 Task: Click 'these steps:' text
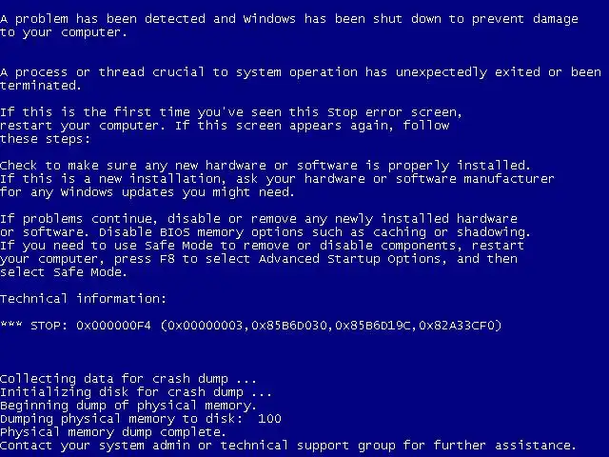coord(45,139)
